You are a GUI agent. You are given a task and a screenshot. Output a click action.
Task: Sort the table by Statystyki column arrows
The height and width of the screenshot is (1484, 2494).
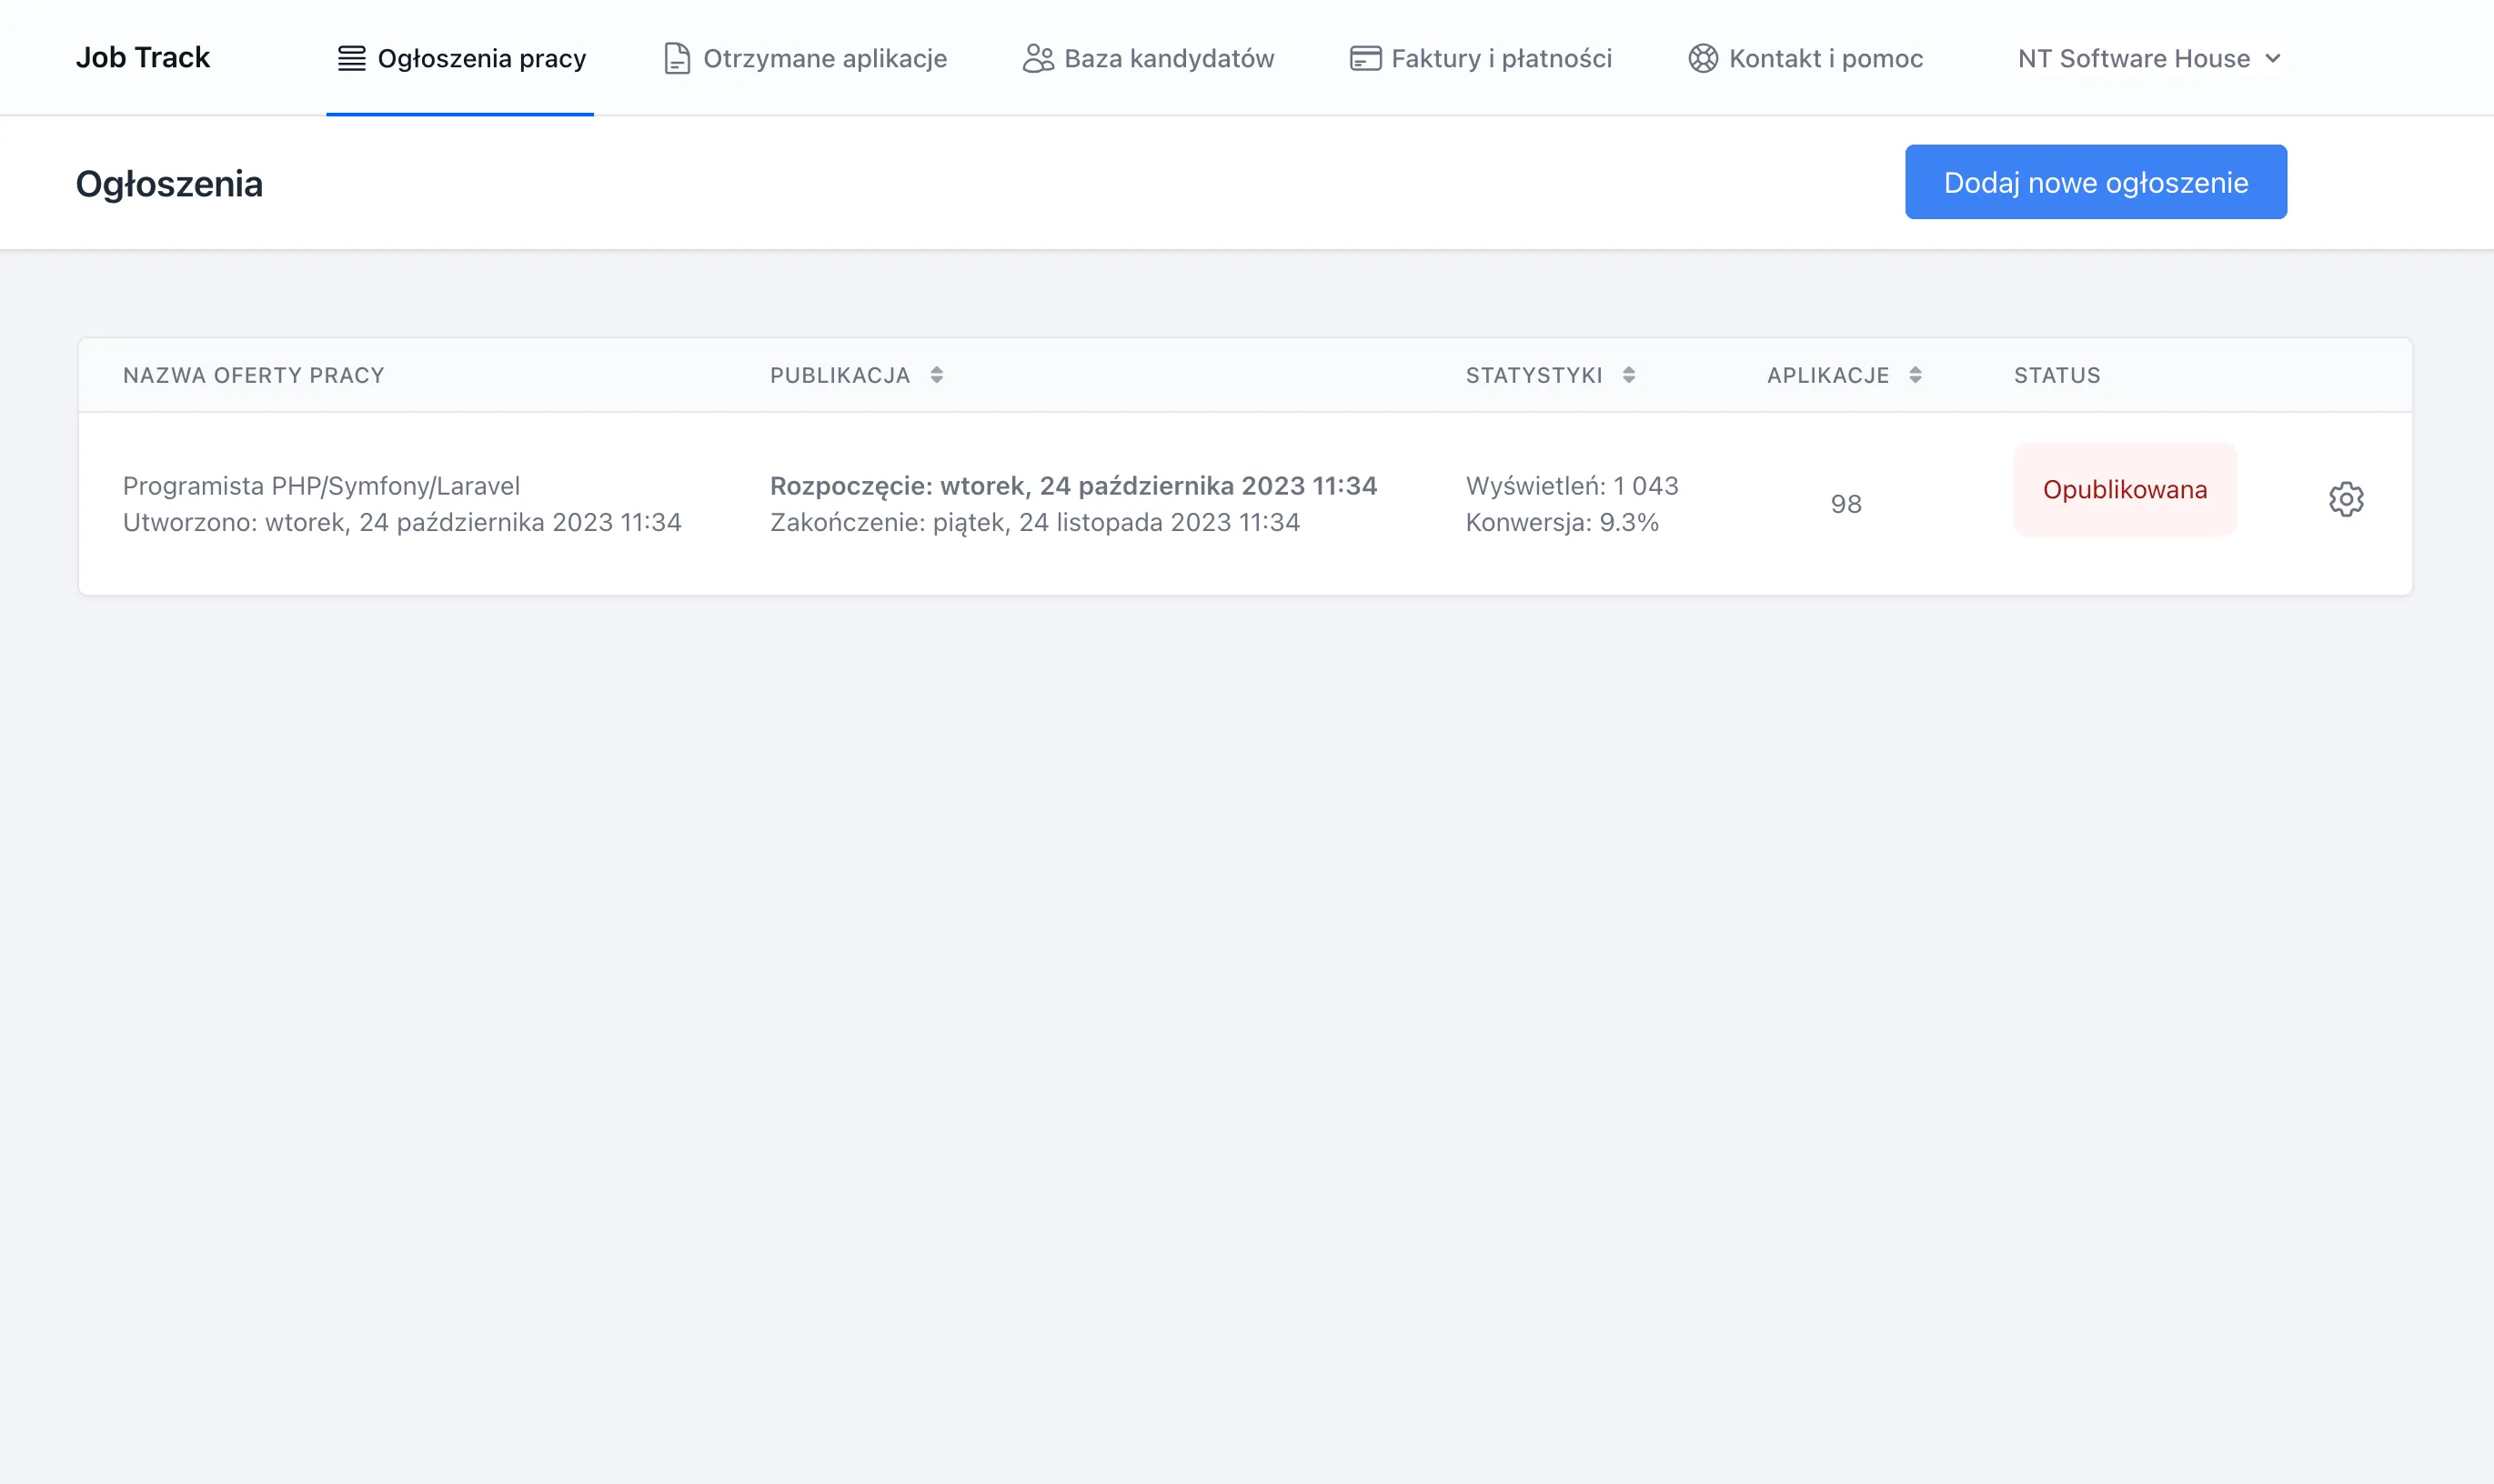pyautogui.click(x=1628, y=375)
